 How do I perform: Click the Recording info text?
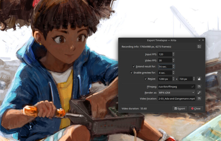click(146, 47)
